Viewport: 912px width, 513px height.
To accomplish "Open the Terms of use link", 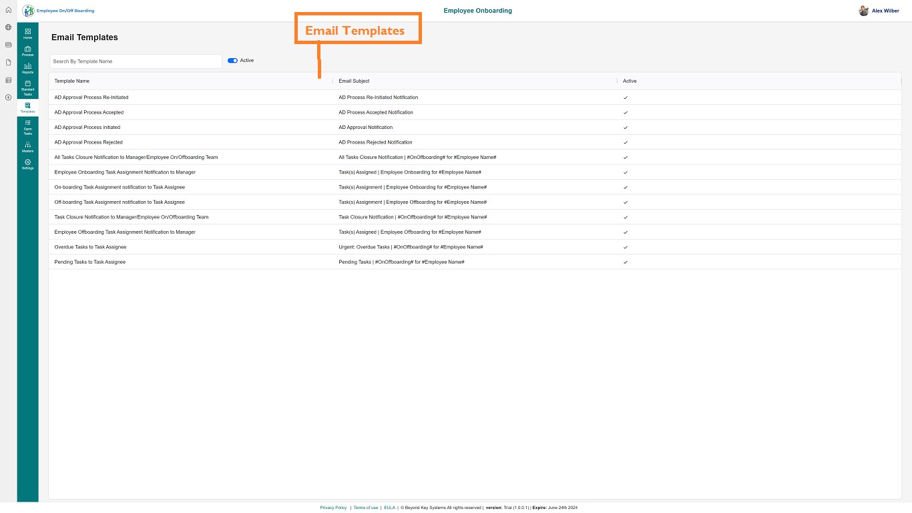I will pyautogui.click(x=366, y=508).
